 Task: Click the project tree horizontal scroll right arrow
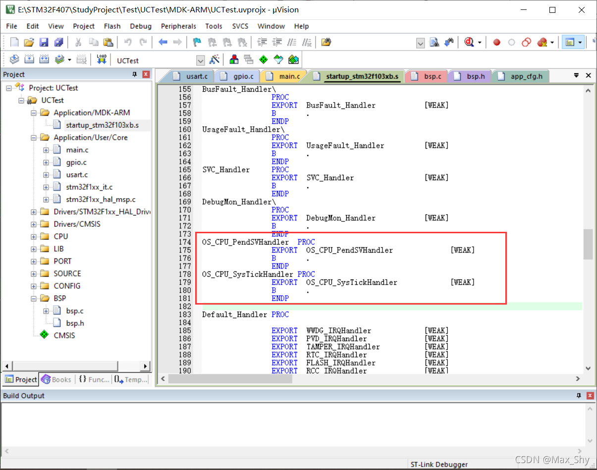click(146, 366)
